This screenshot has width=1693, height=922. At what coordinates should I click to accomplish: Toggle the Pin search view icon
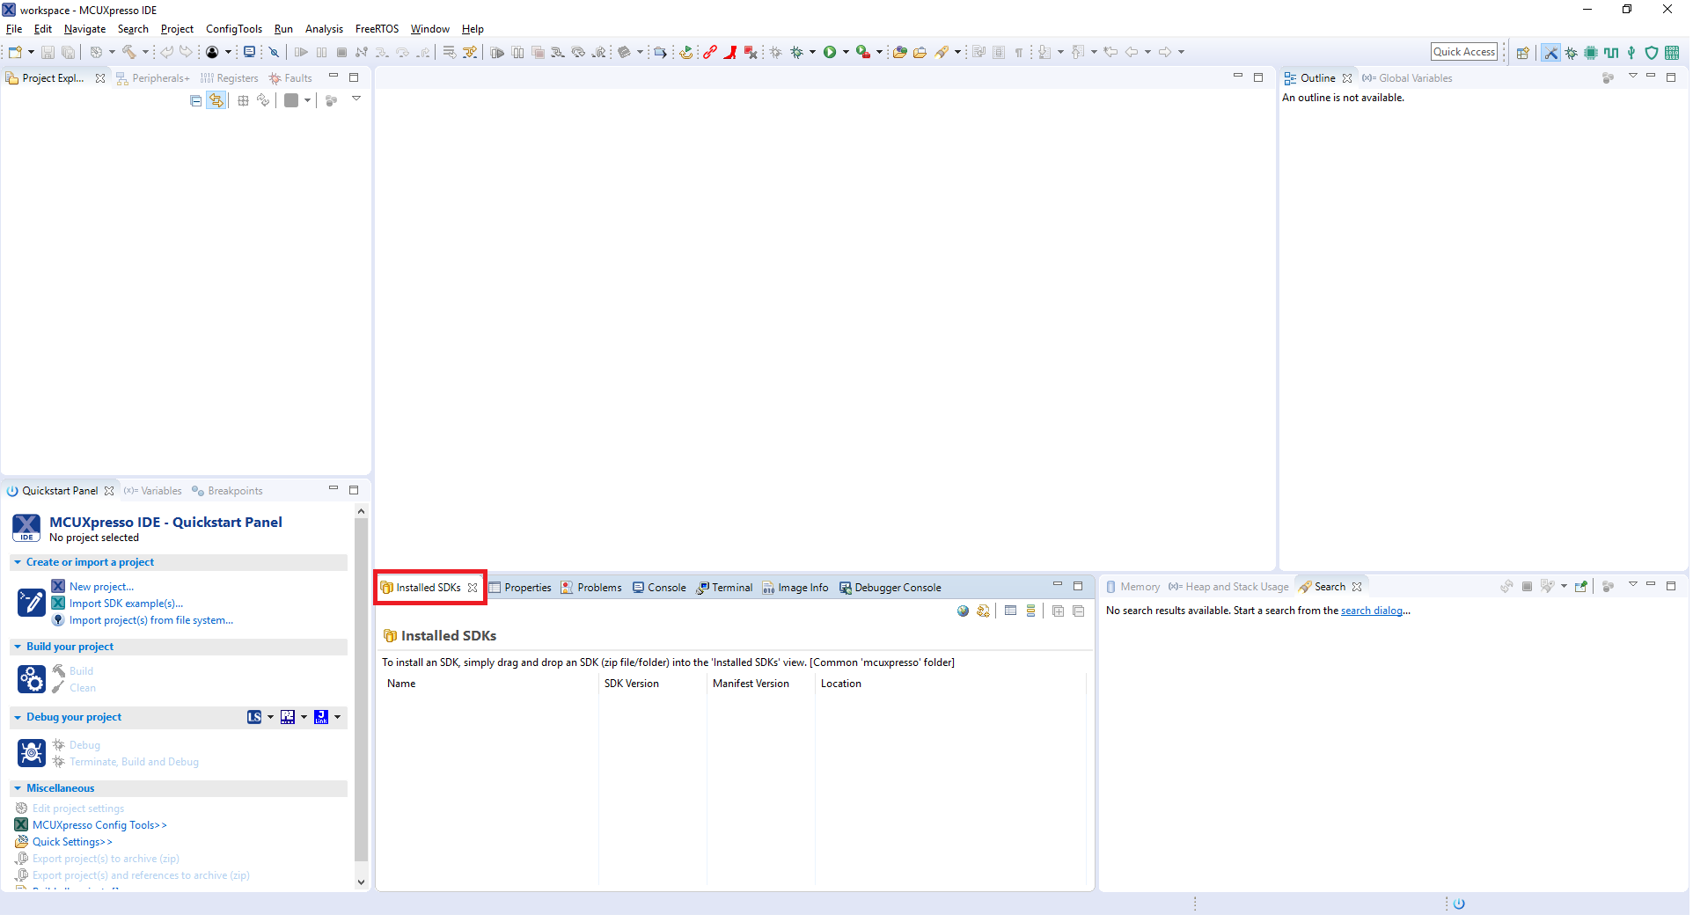coord(1581,587)
